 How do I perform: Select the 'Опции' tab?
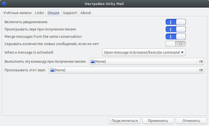point(54,13)
